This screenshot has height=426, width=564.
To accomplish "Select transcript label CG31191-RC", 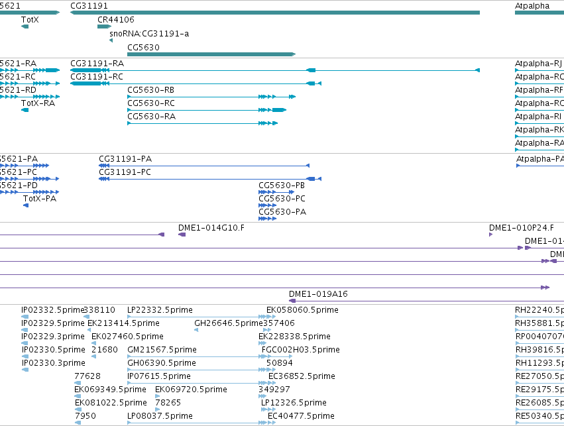I will [96, 77].
